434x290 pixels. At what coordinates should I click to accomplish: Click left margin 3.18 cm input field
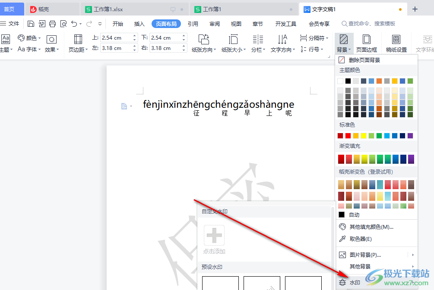[x=117, y=48]
